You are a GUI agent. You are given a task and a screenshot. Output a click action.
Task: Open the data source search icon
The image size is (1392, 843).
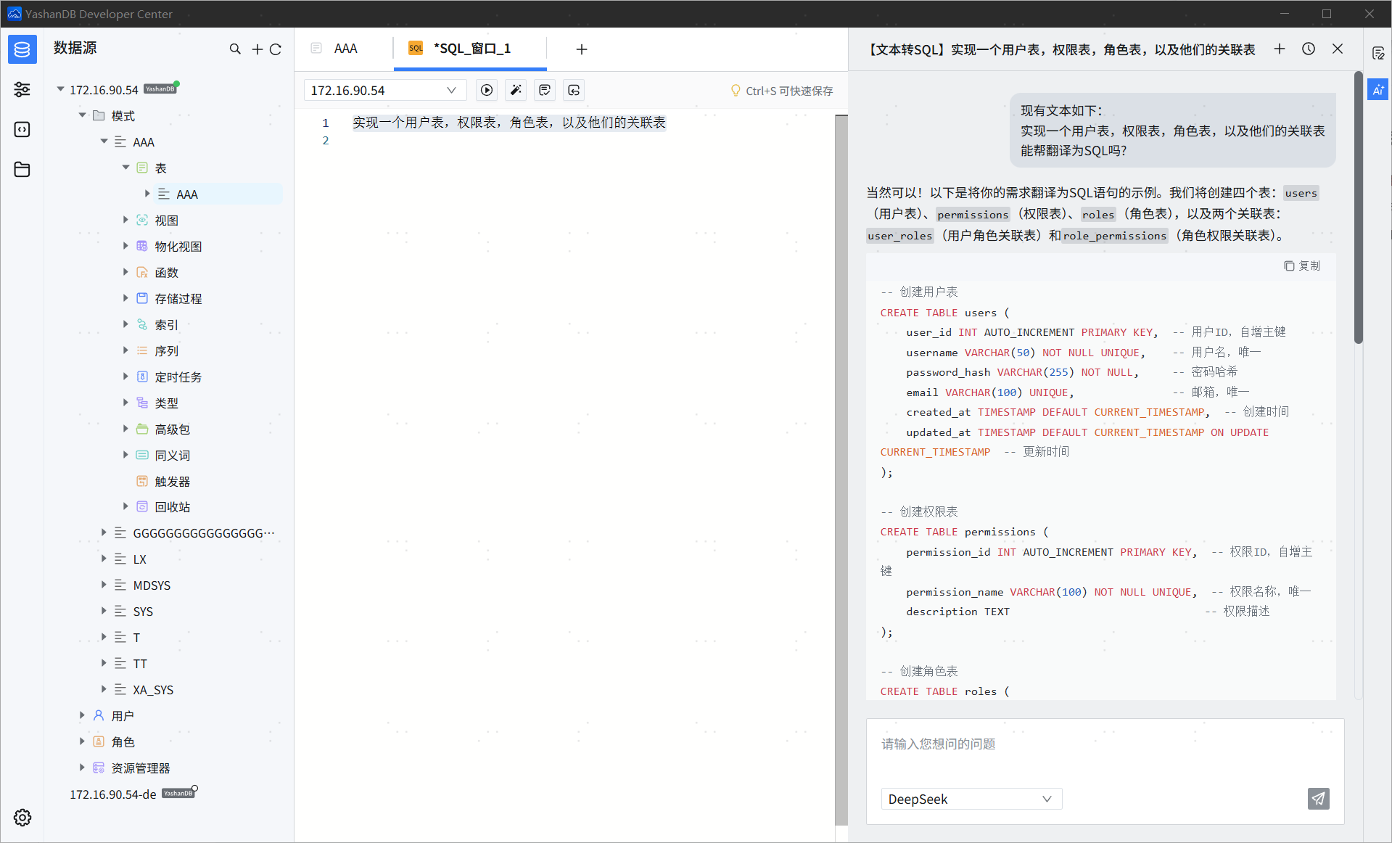coord(235,49)
